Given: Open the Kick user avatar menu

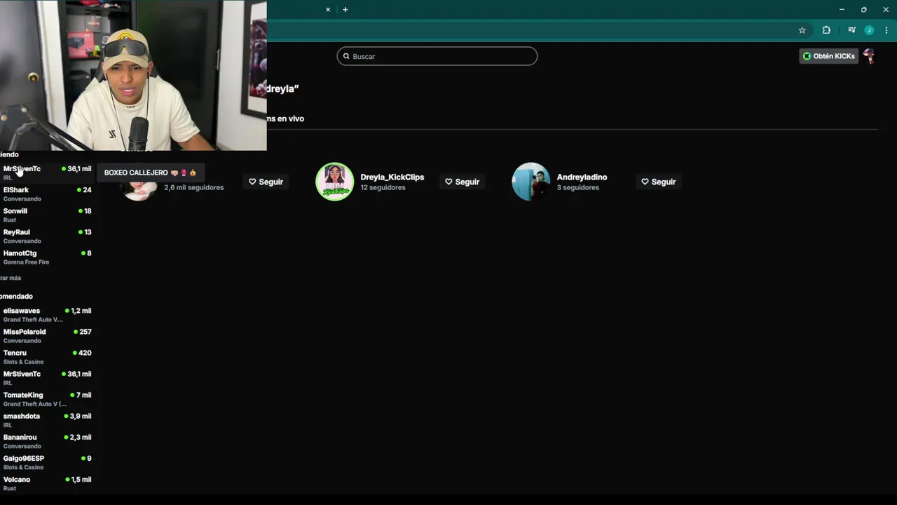Looking at the screenshot, I should 869,56.
